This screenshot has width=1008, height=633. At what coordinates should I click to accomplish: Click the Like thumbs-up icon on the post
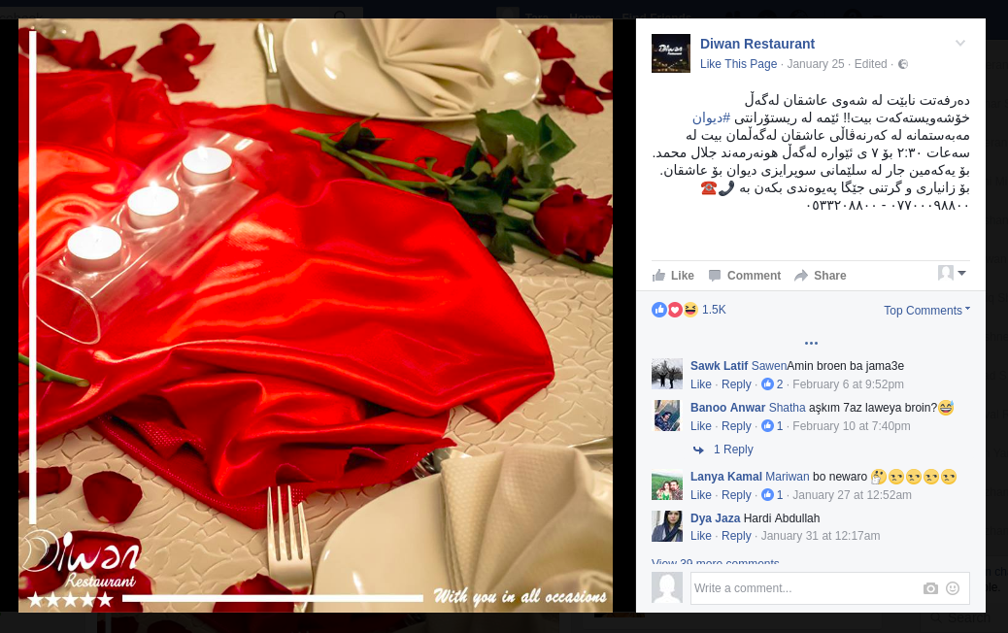[658, 276]
